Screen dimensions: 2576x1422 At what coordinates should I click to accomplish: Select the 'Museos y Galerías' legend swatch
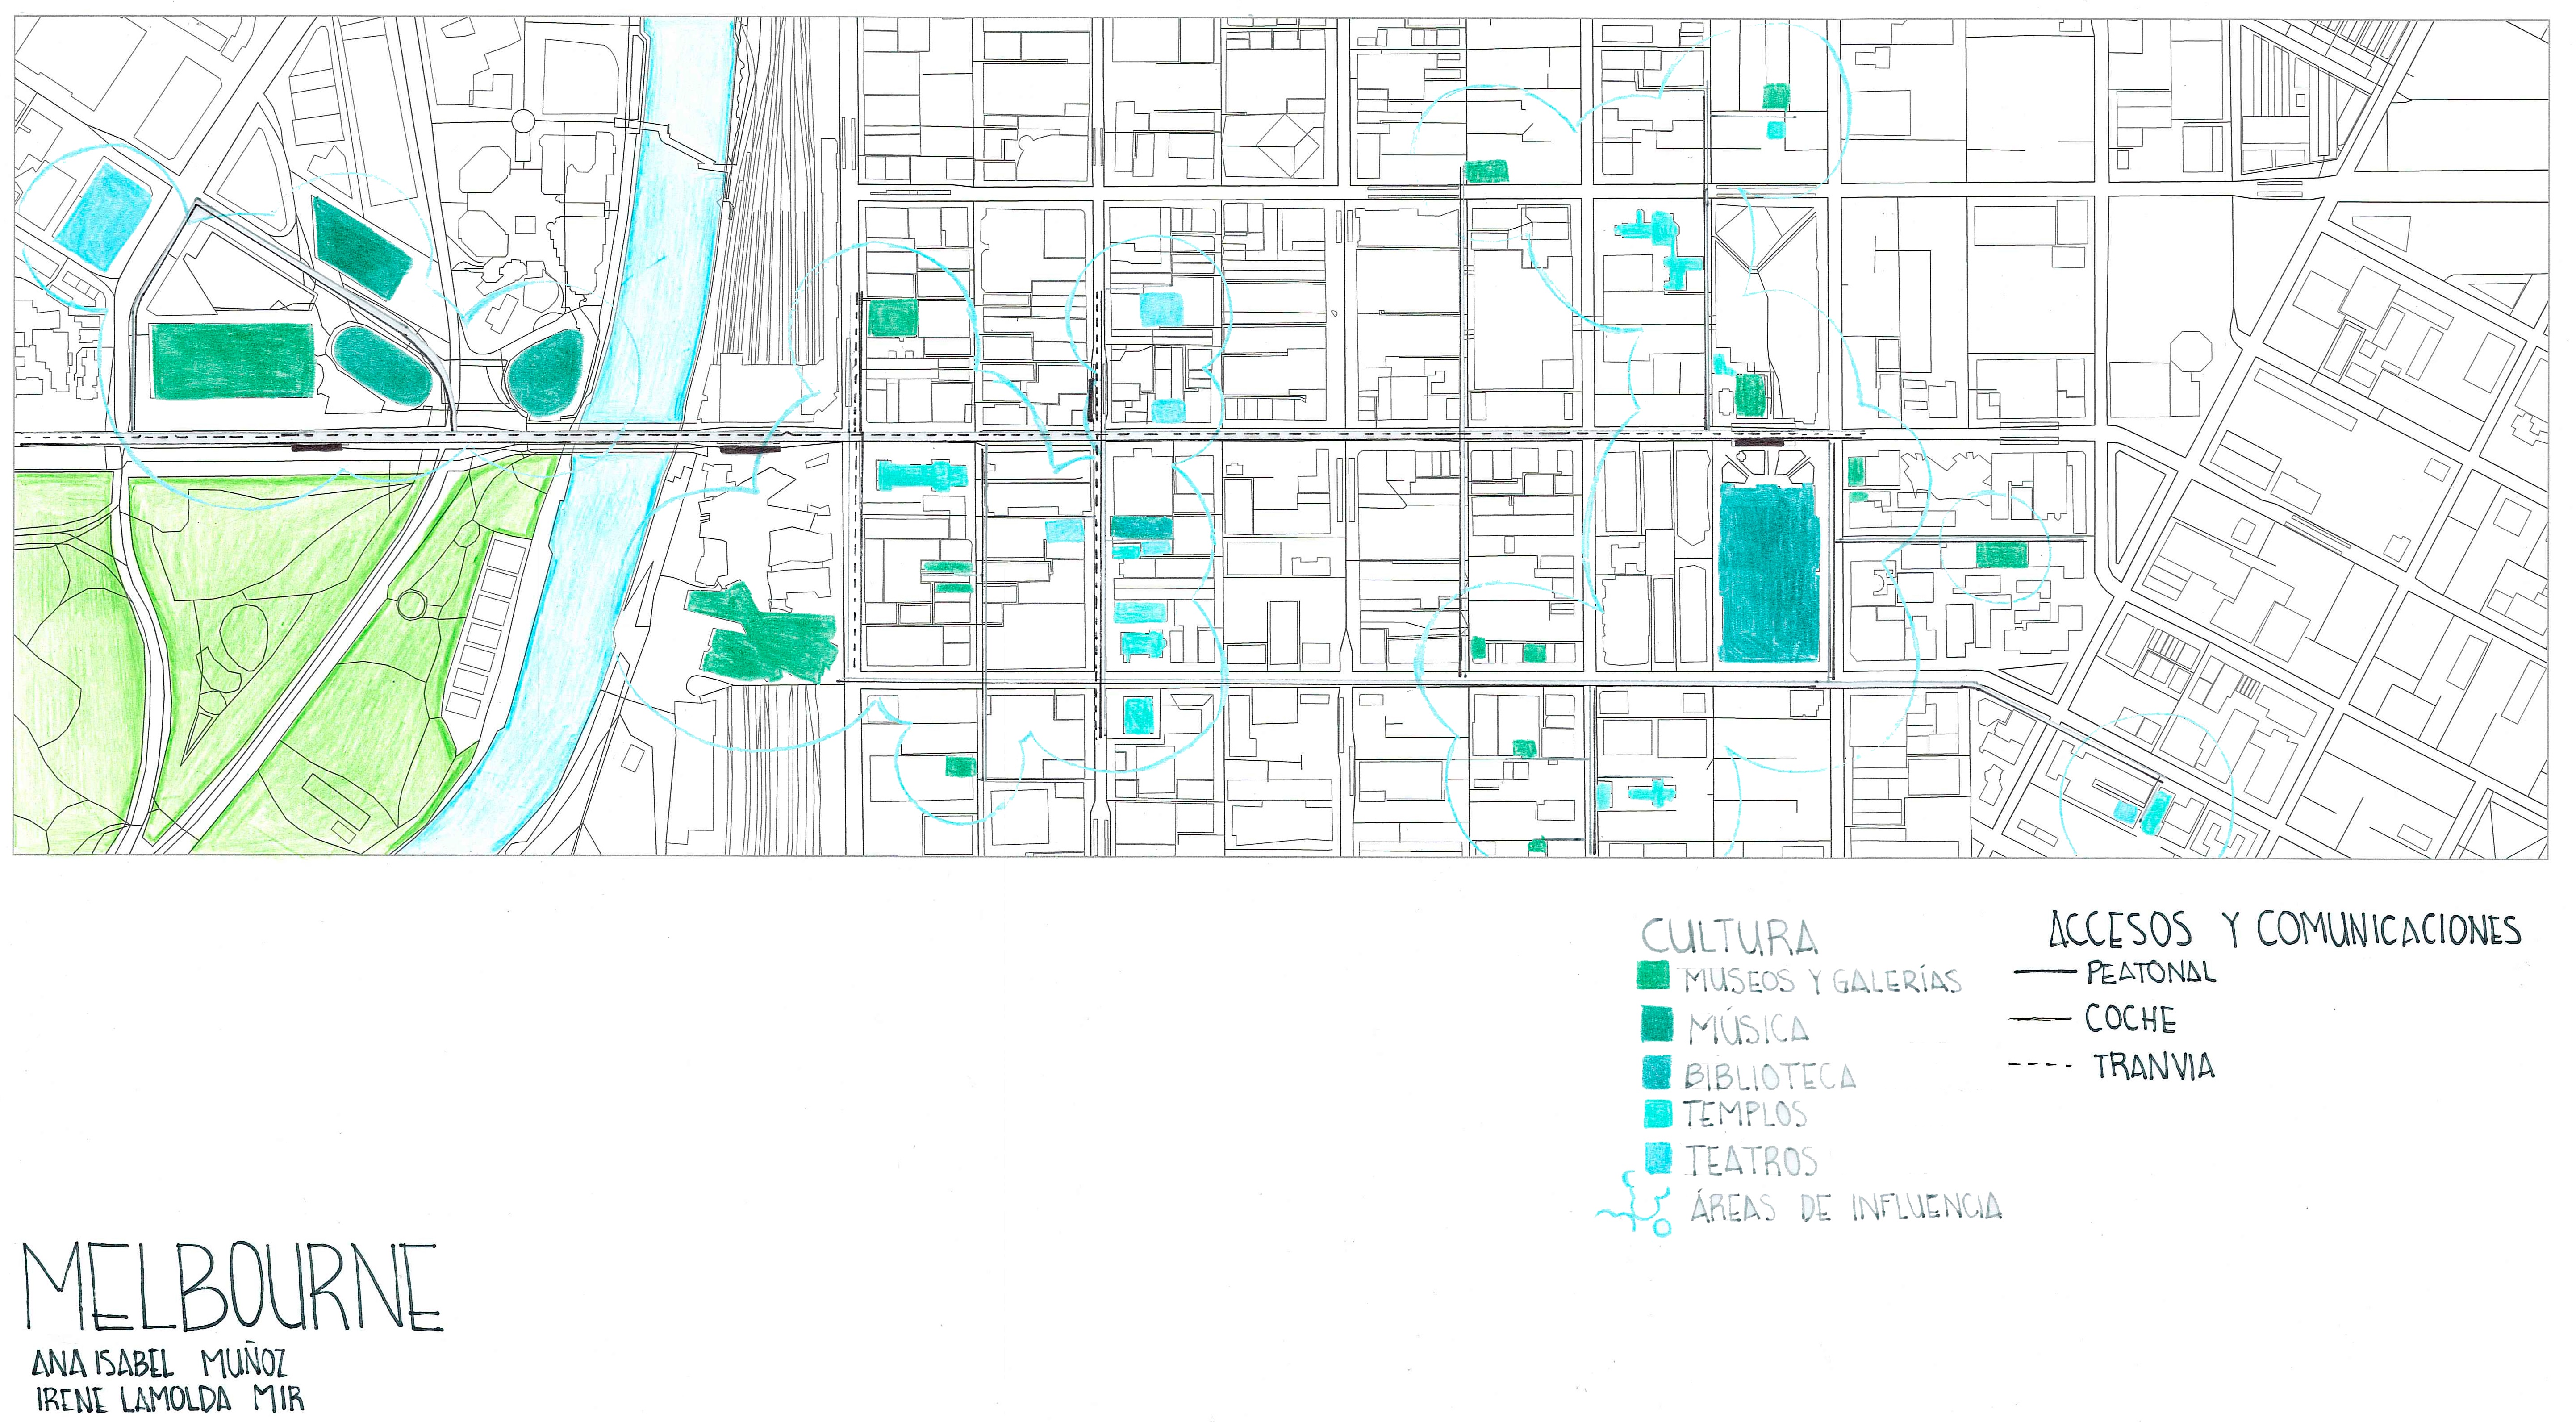[x=1653, y=977]
